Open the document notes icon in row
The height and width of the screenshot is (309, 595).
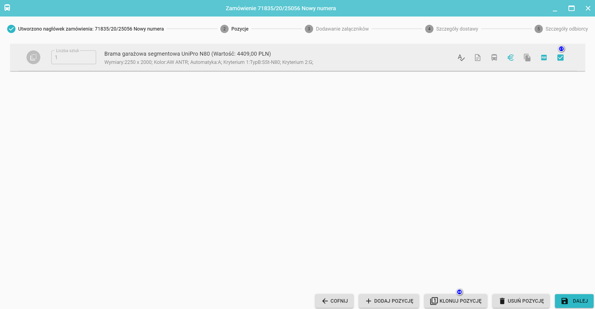tap(477, 58)
